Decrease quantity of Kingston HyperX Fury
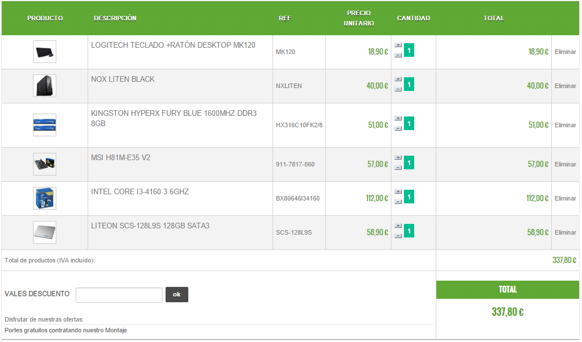Viewport: 582px width, 342px height. click(398, 128)
